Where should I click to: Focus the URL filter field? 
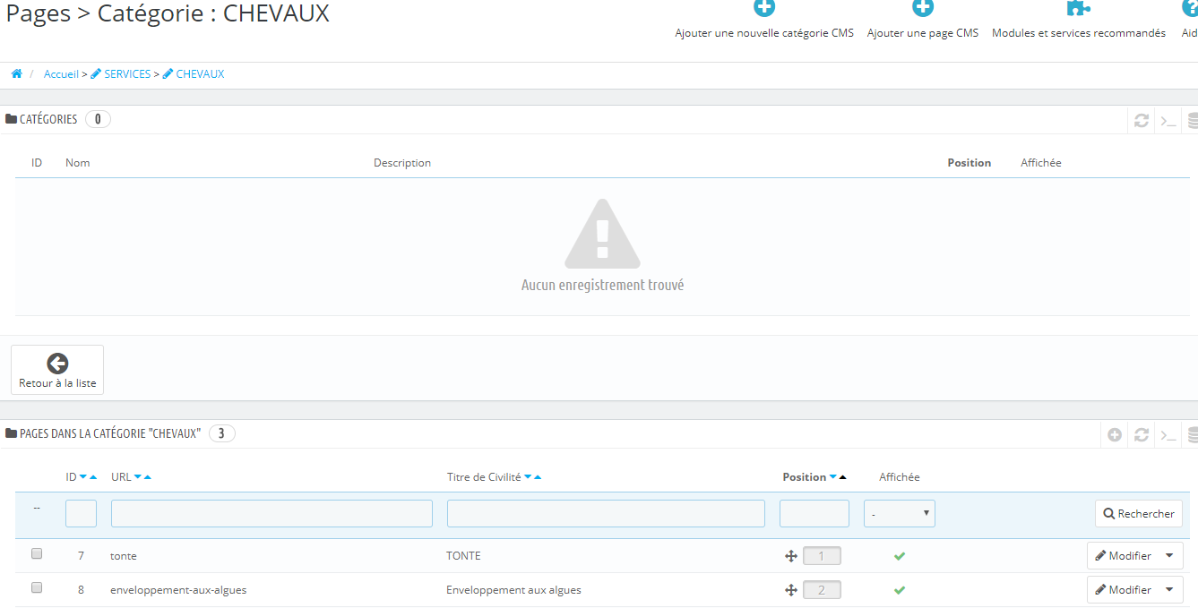pyautogui.click(x=271, y=514)
